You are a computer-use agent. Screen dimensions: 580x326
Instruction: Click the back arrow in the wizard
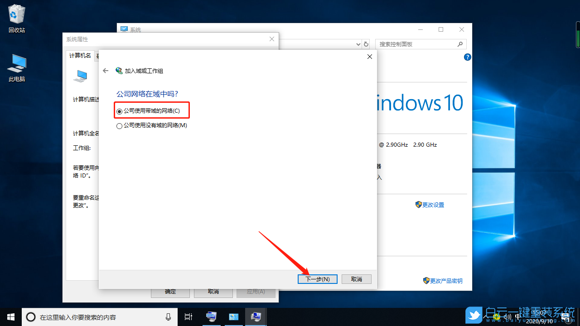[105, 71]
